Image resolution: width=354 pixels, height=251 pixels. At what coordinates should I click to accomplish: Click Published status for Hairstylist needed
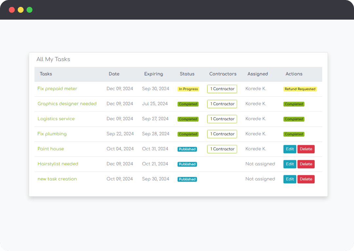coord(187,164)
